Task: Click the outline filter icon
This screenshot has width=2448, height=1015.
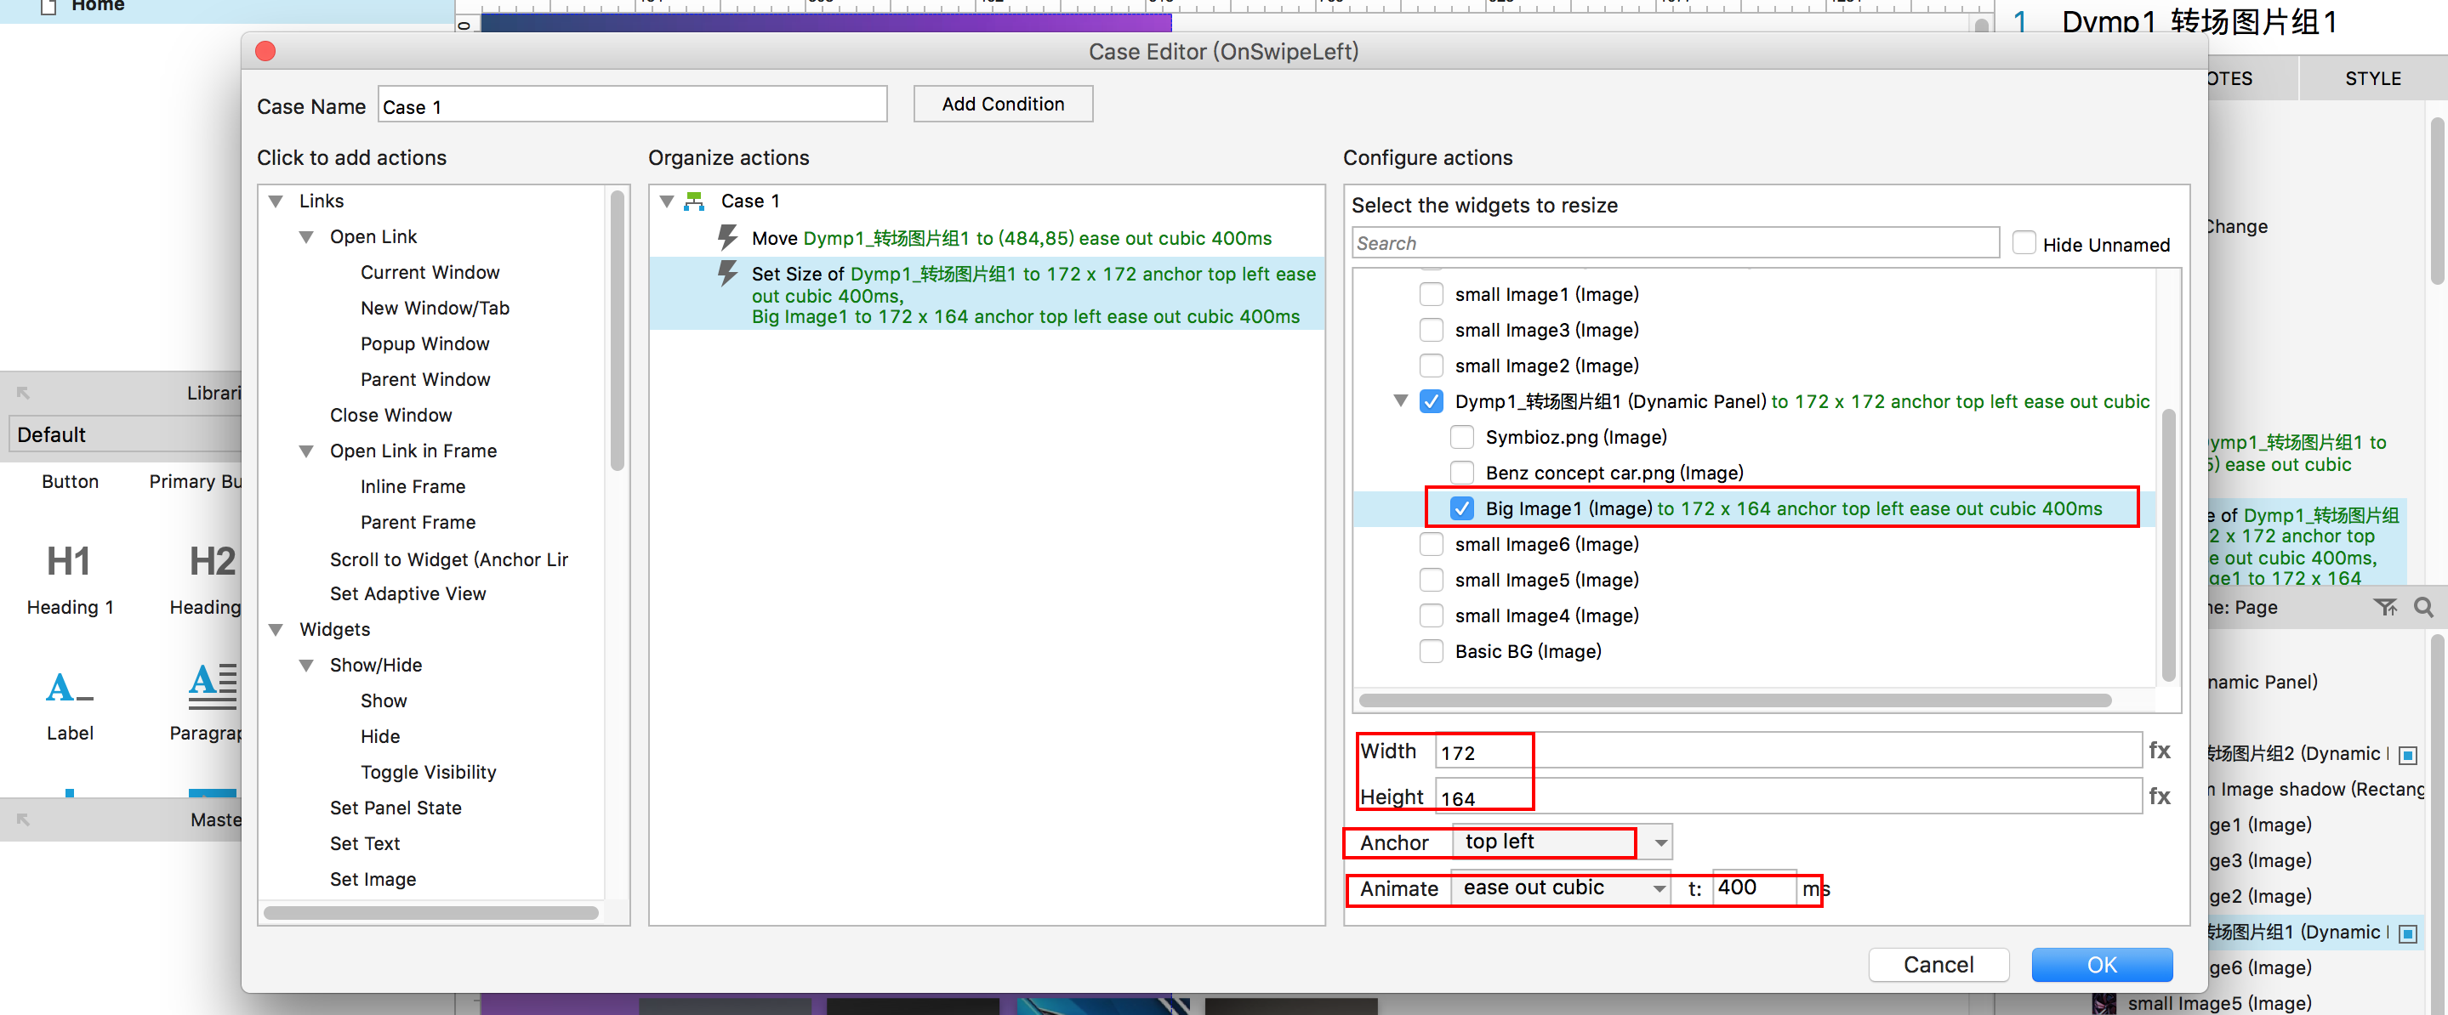Action: pos(2385,607)
